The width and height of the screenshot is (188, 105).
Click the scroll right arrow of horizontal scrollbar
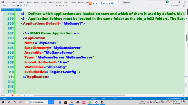183,95
